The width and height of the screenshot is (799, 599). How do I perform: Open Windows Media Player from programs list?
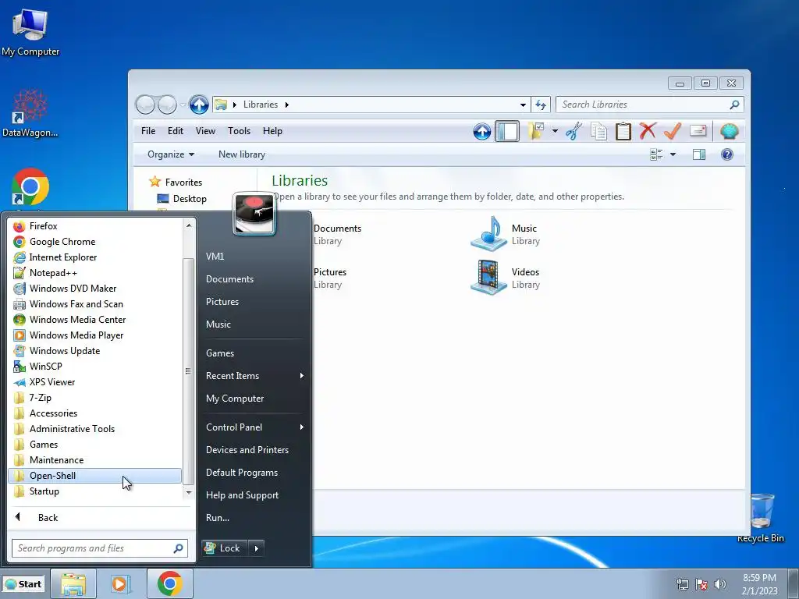94,335
